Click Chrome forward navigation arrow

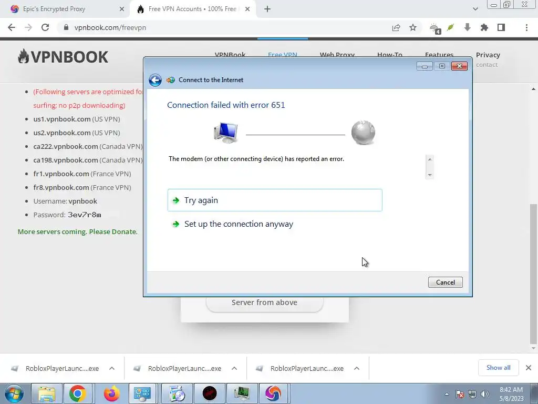pyautogui.click(x=28, y=27)
